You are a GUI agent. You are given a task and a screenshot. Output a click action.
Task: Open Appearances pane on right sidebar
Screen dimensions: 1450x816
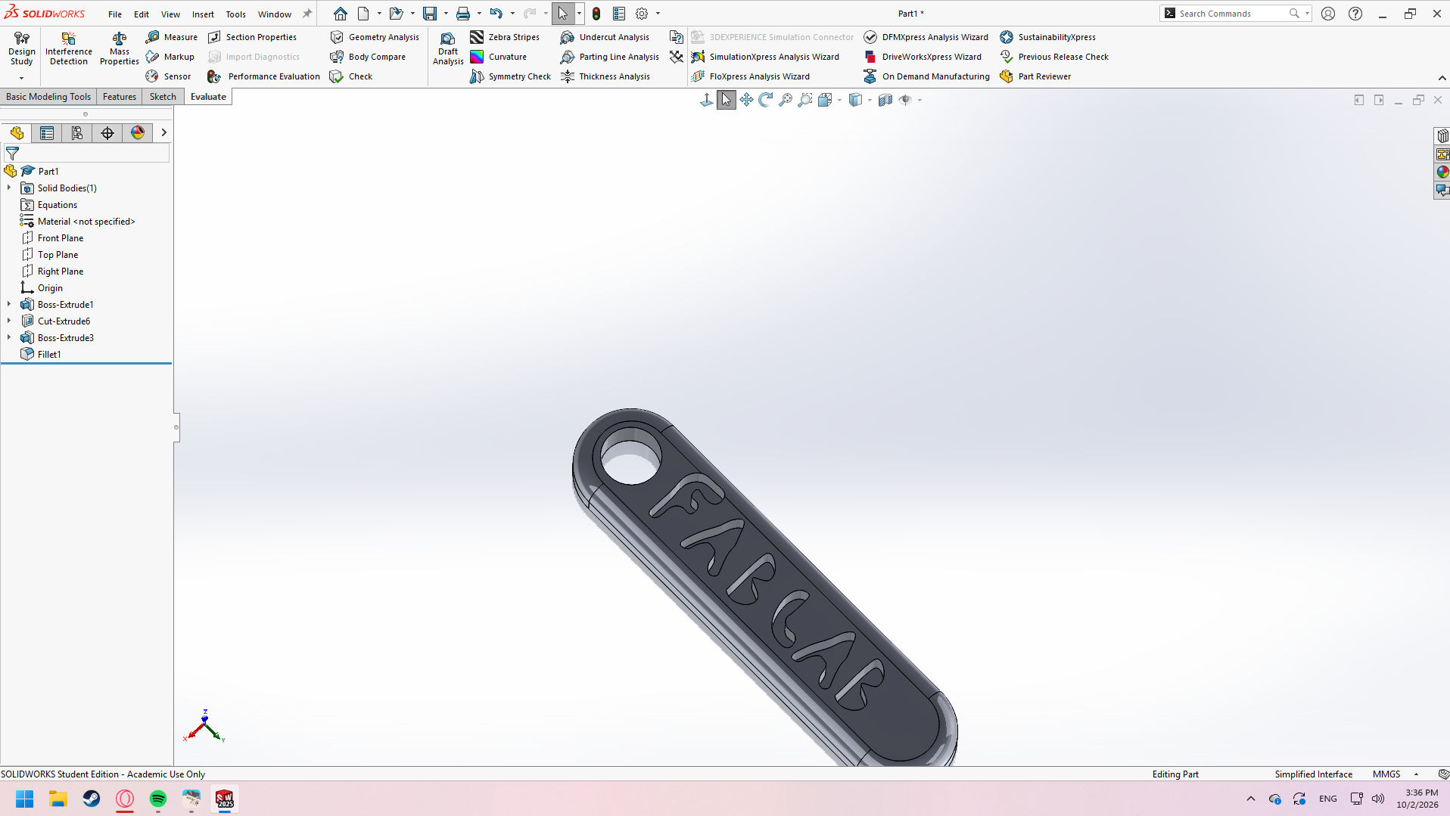pos(1442,172)
